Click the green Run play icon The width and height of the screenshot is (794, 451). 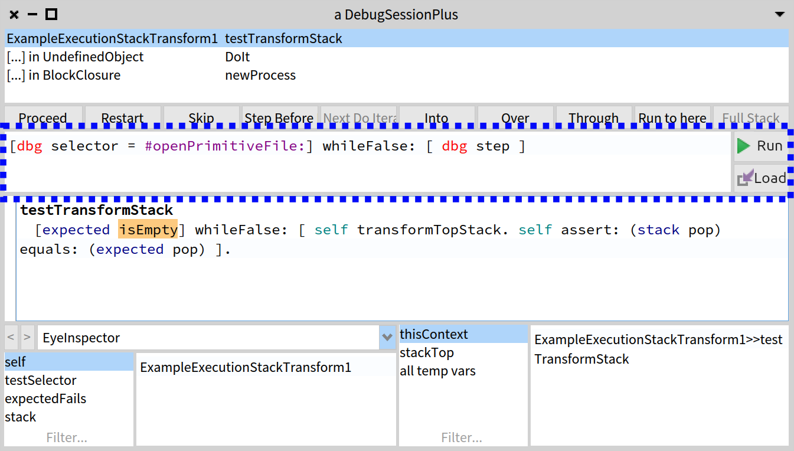pyautogui.click(x=744, y=146)
